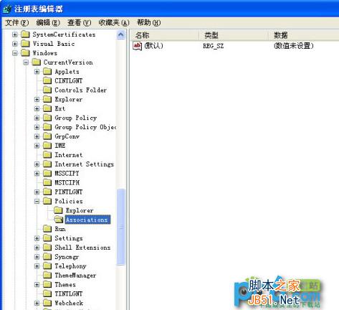Click the open Associations folder icon
Screen dimensions: 339x310
[x=58, y=220]
